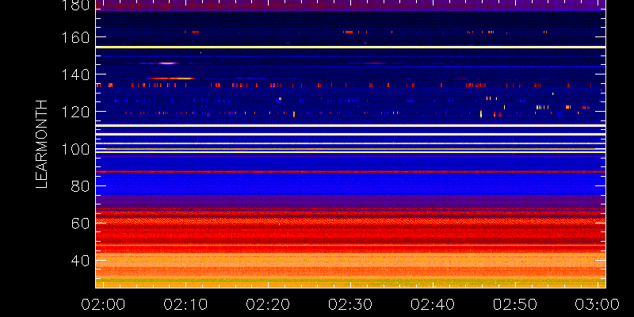Click the 40 frequency axis label

pos(80,261)
